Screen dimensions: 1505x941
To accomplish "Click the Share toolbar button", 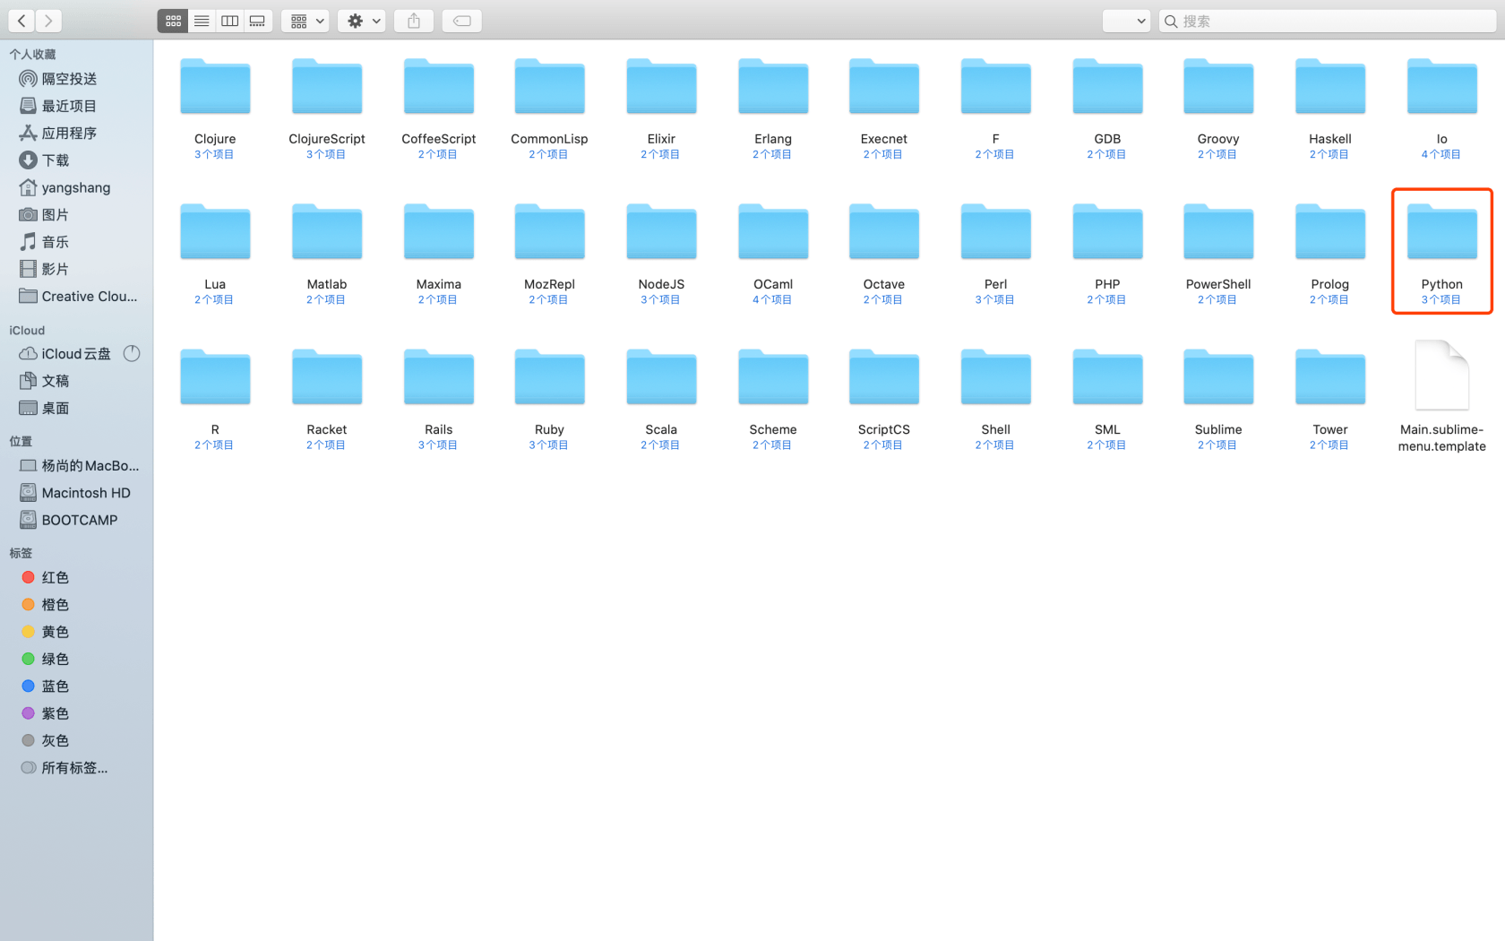I will (x=414, y=21).
